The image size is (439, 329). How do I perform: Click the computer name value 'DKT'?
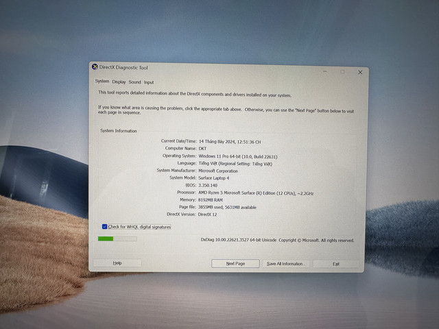click(202, 149)
